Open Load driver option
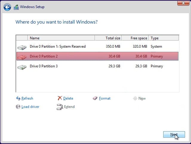 tap(30, 107)
